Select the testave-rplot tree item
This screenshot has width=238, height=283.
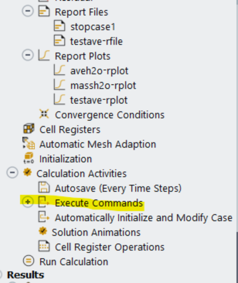(99, 100)
